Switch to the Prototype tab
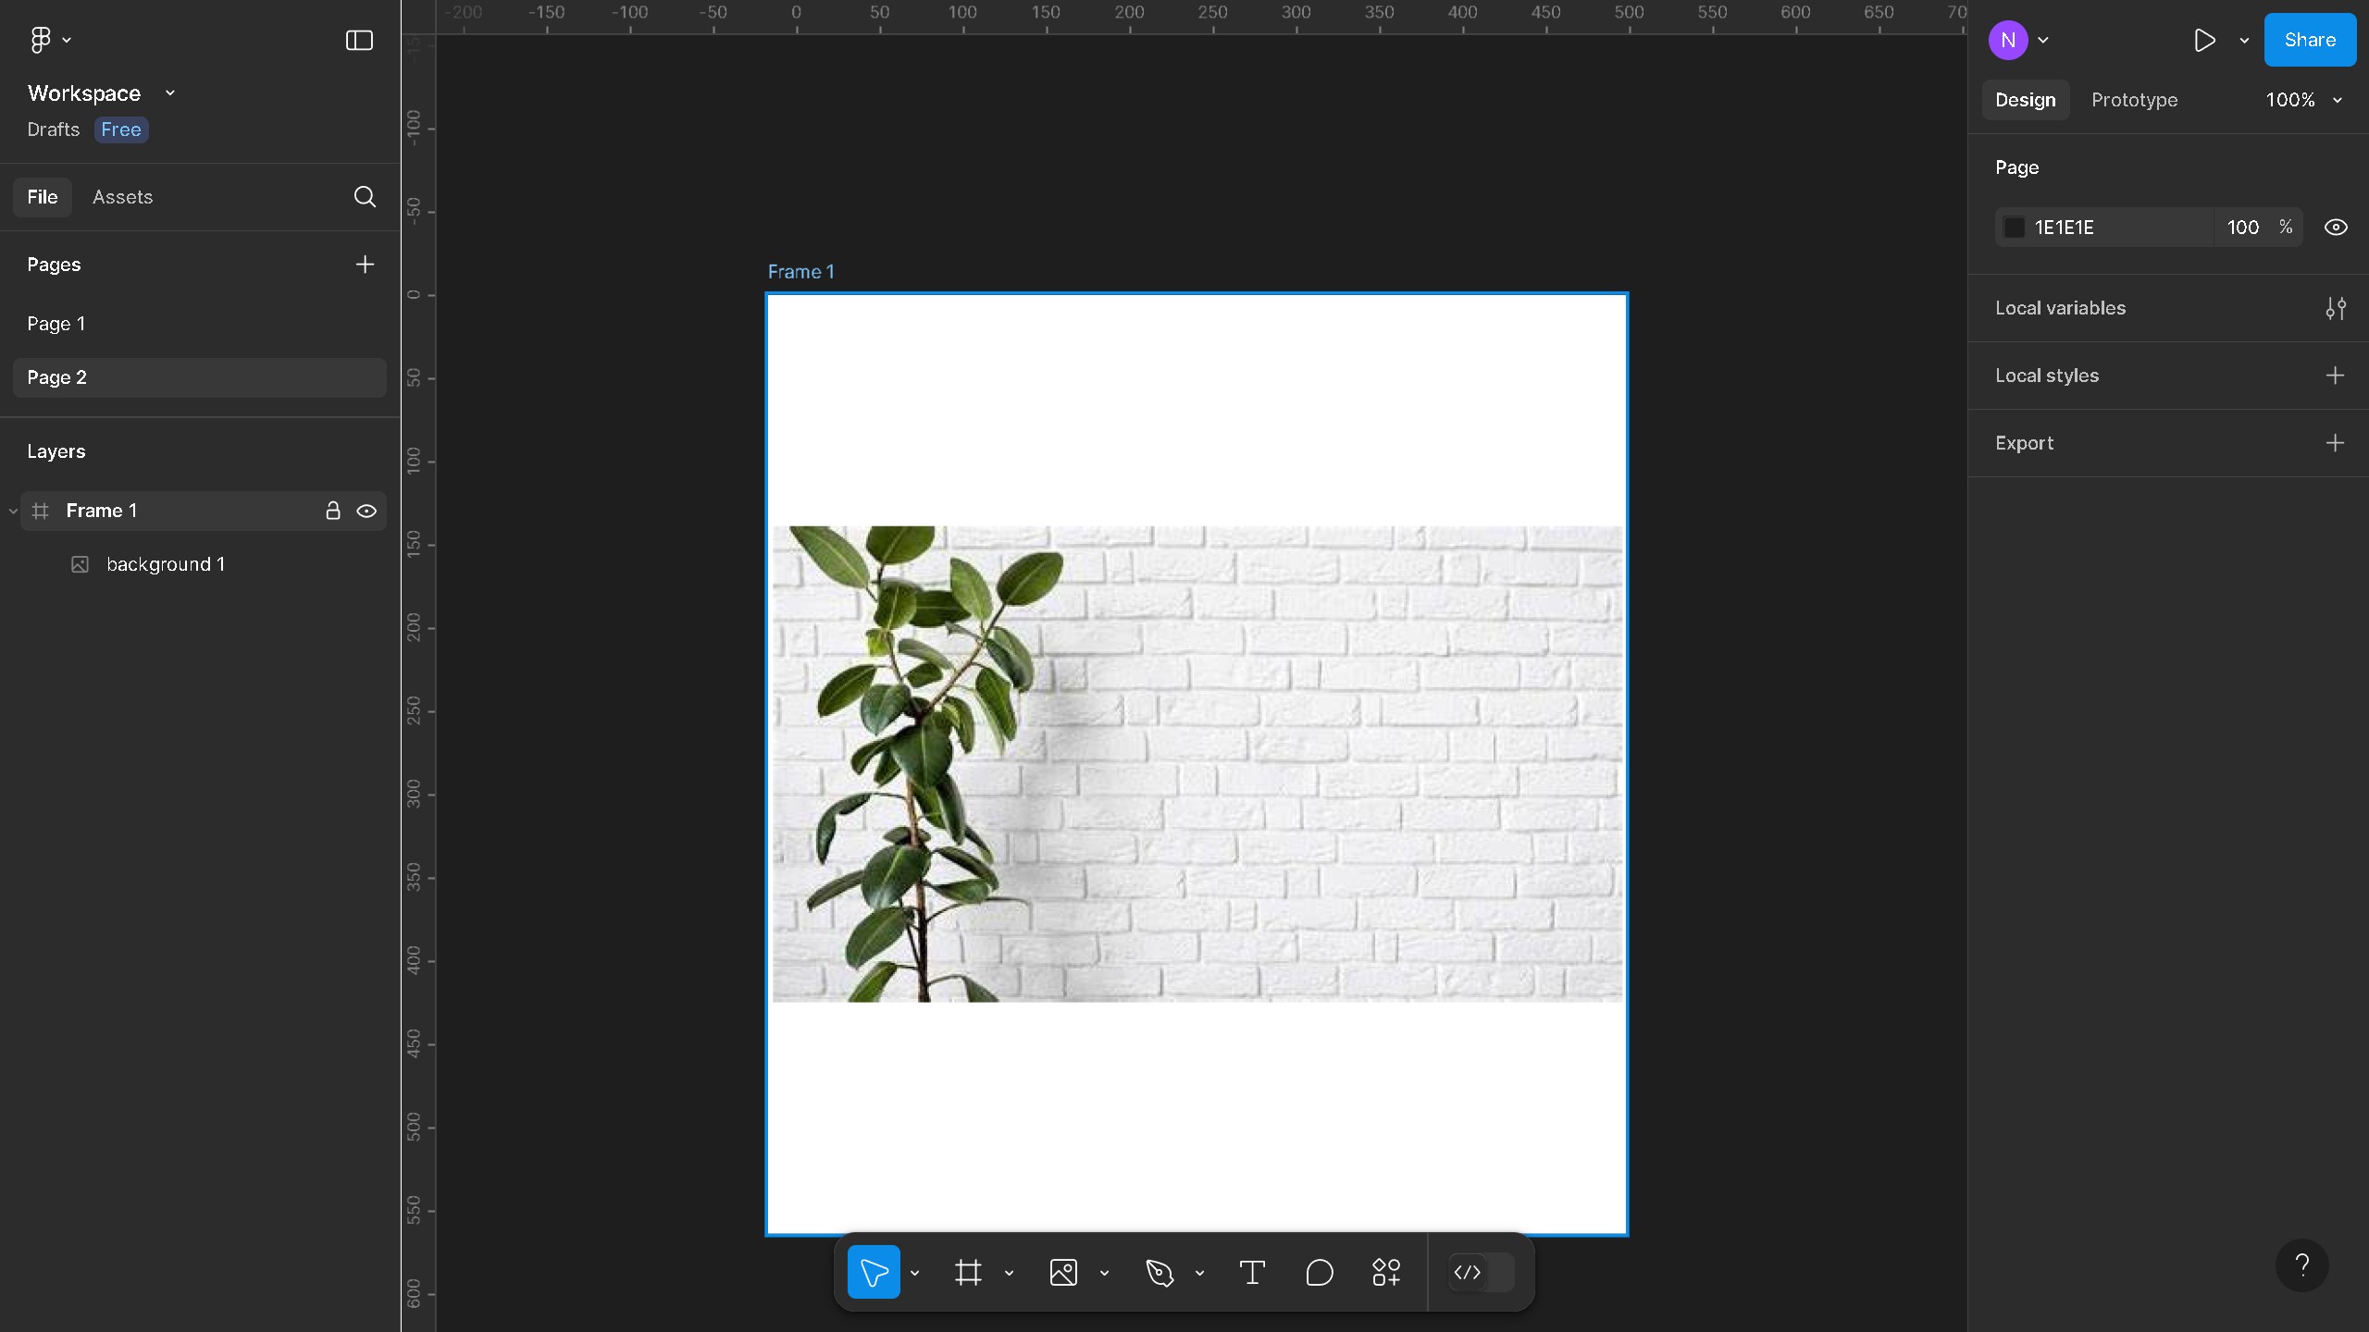This screenshot has height=1332, width=2369. (2135, 100)
